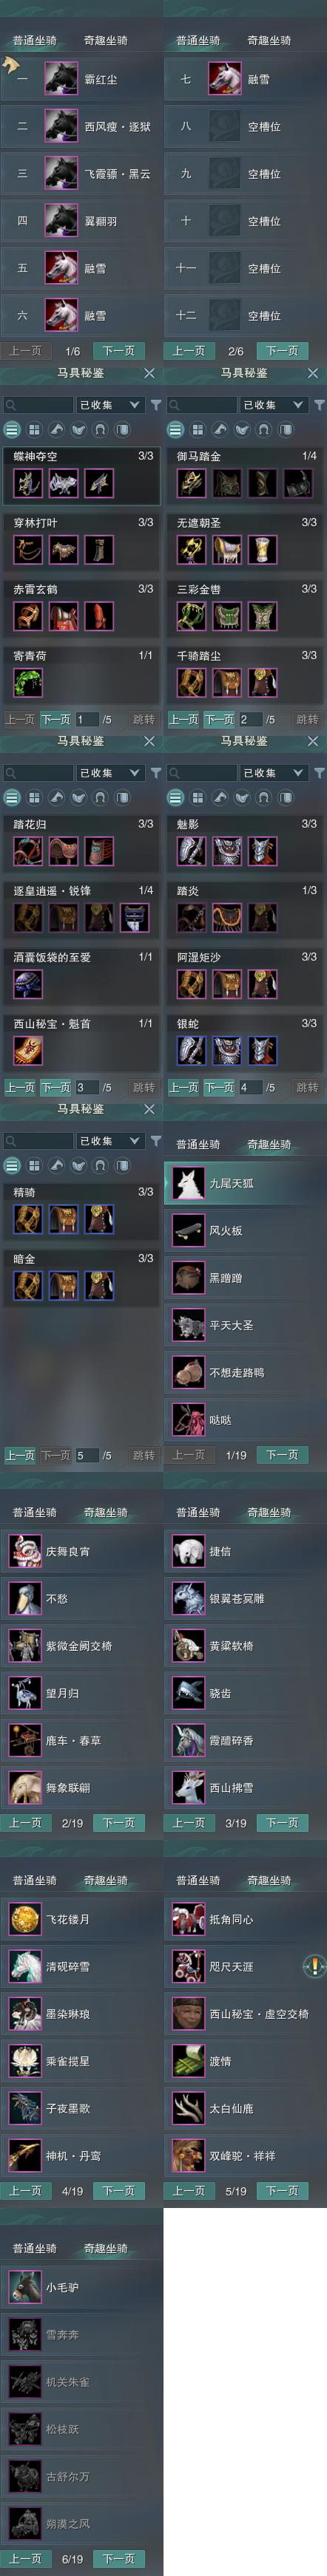Expand the 已收集 dropdown above 精萌
327x2576 pixels.
coord(110,1141)
